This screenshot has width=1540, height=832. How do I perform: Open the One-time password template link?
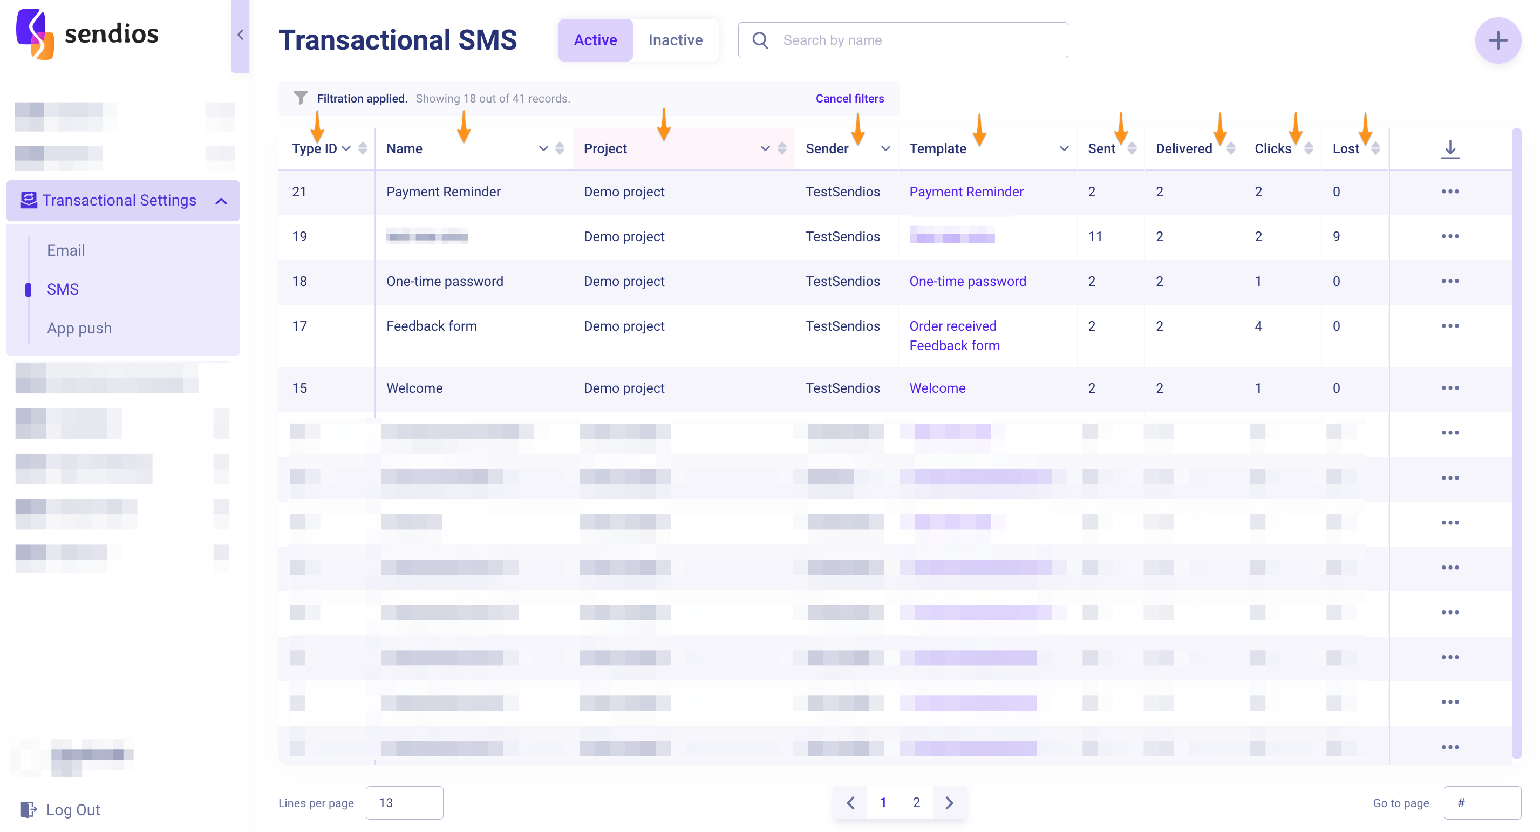[967, 282]
